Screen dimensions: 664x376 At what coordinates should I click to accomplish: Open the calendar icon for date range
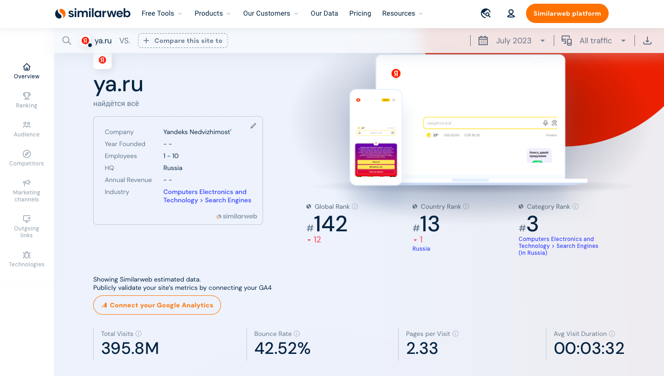coord(483,41)
